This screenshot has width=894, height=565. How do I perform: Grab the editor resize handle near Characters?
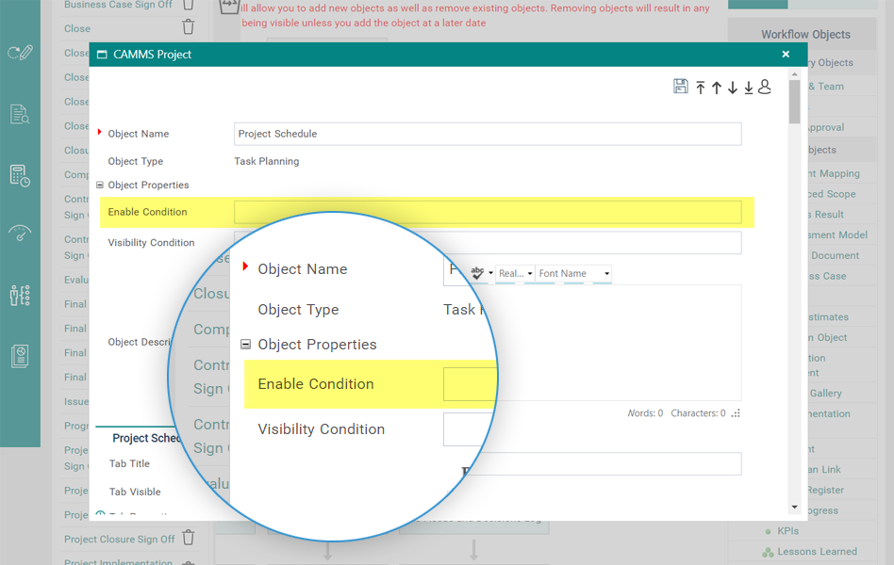click(737, 413)
